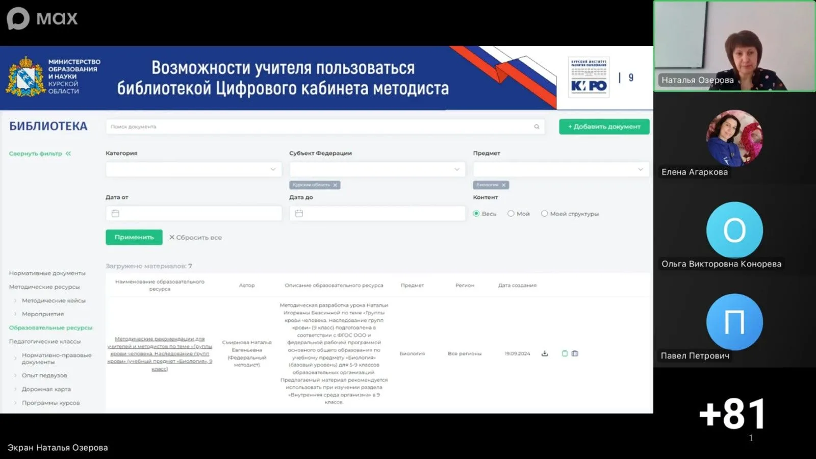Select the 'Весь' content radio button
The height and width of the screenshot is (459, 816).
[476, 214]
